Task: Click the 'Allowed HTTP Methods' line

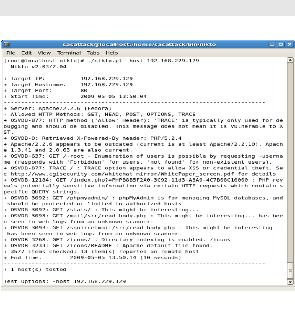Action: 100,114
